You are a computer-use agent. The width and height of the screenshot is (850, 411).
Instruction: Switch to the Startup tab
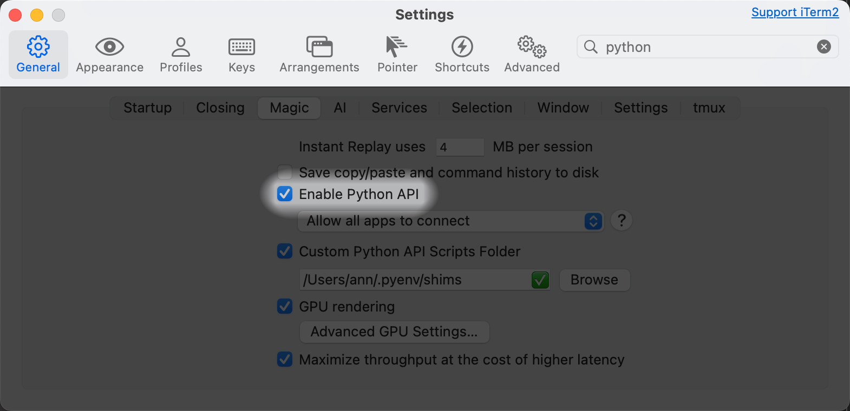tap(147, 108)
